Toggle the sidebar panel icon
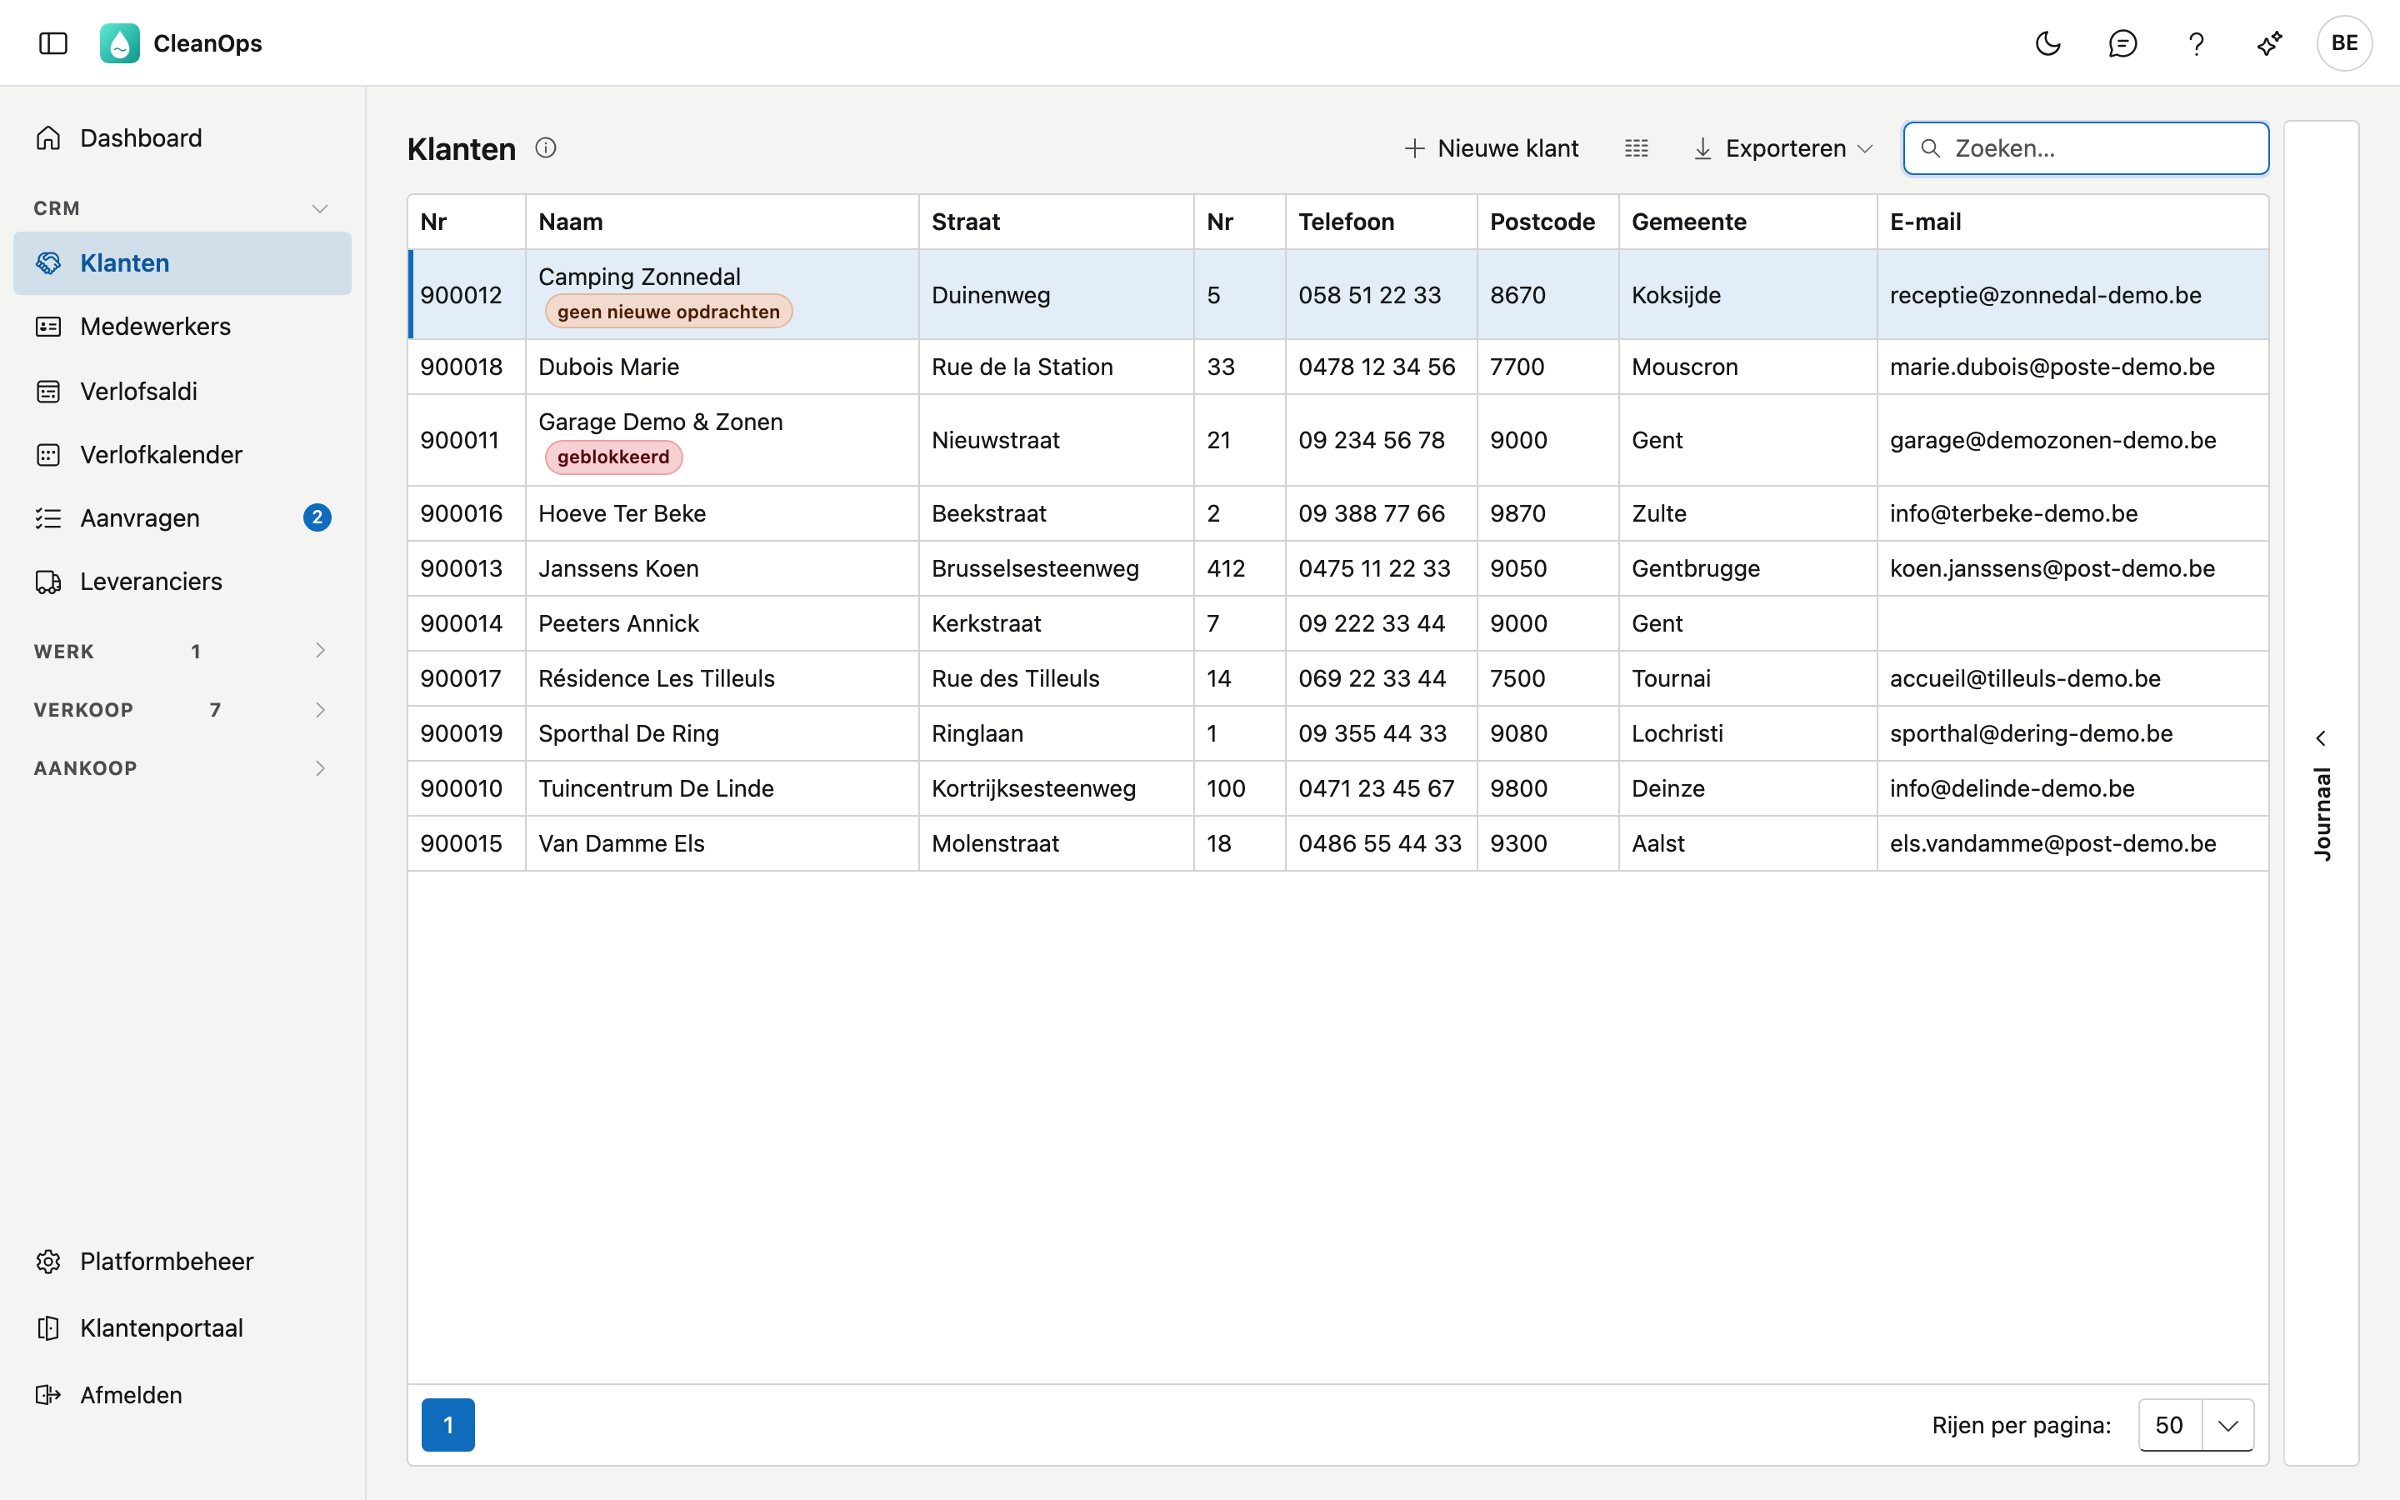 point(53,42)
